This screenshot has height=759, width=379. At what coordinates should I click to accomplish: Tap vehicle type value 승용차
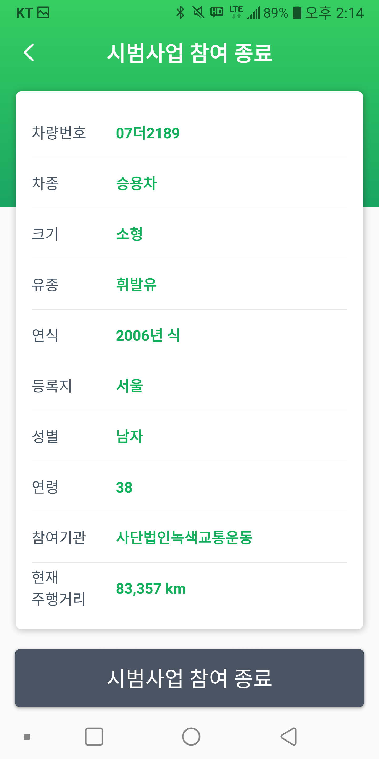point(137,183)
